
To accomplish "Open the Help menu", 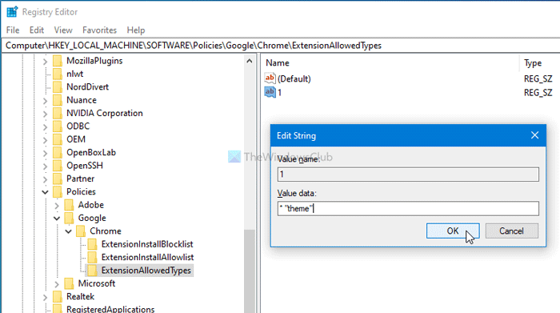I will [136, 30].
